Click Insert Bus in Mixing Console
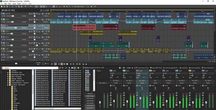Image resolution: width=216 pixels, height=110 pixels. point(184,68)
